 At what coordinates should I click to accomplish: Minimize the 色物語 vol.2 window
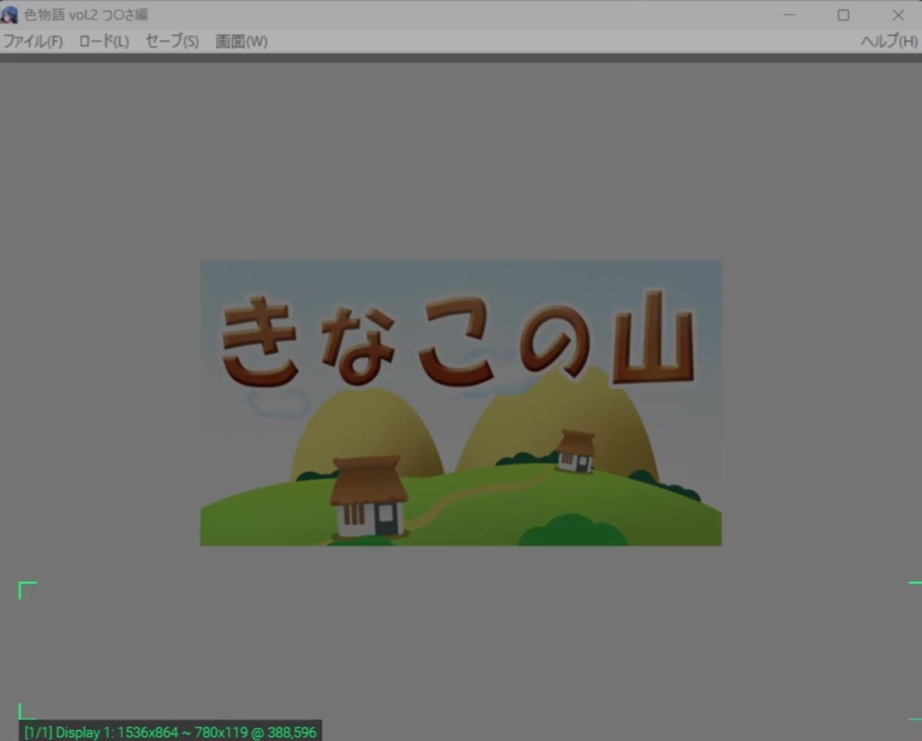tap(790, 14)
